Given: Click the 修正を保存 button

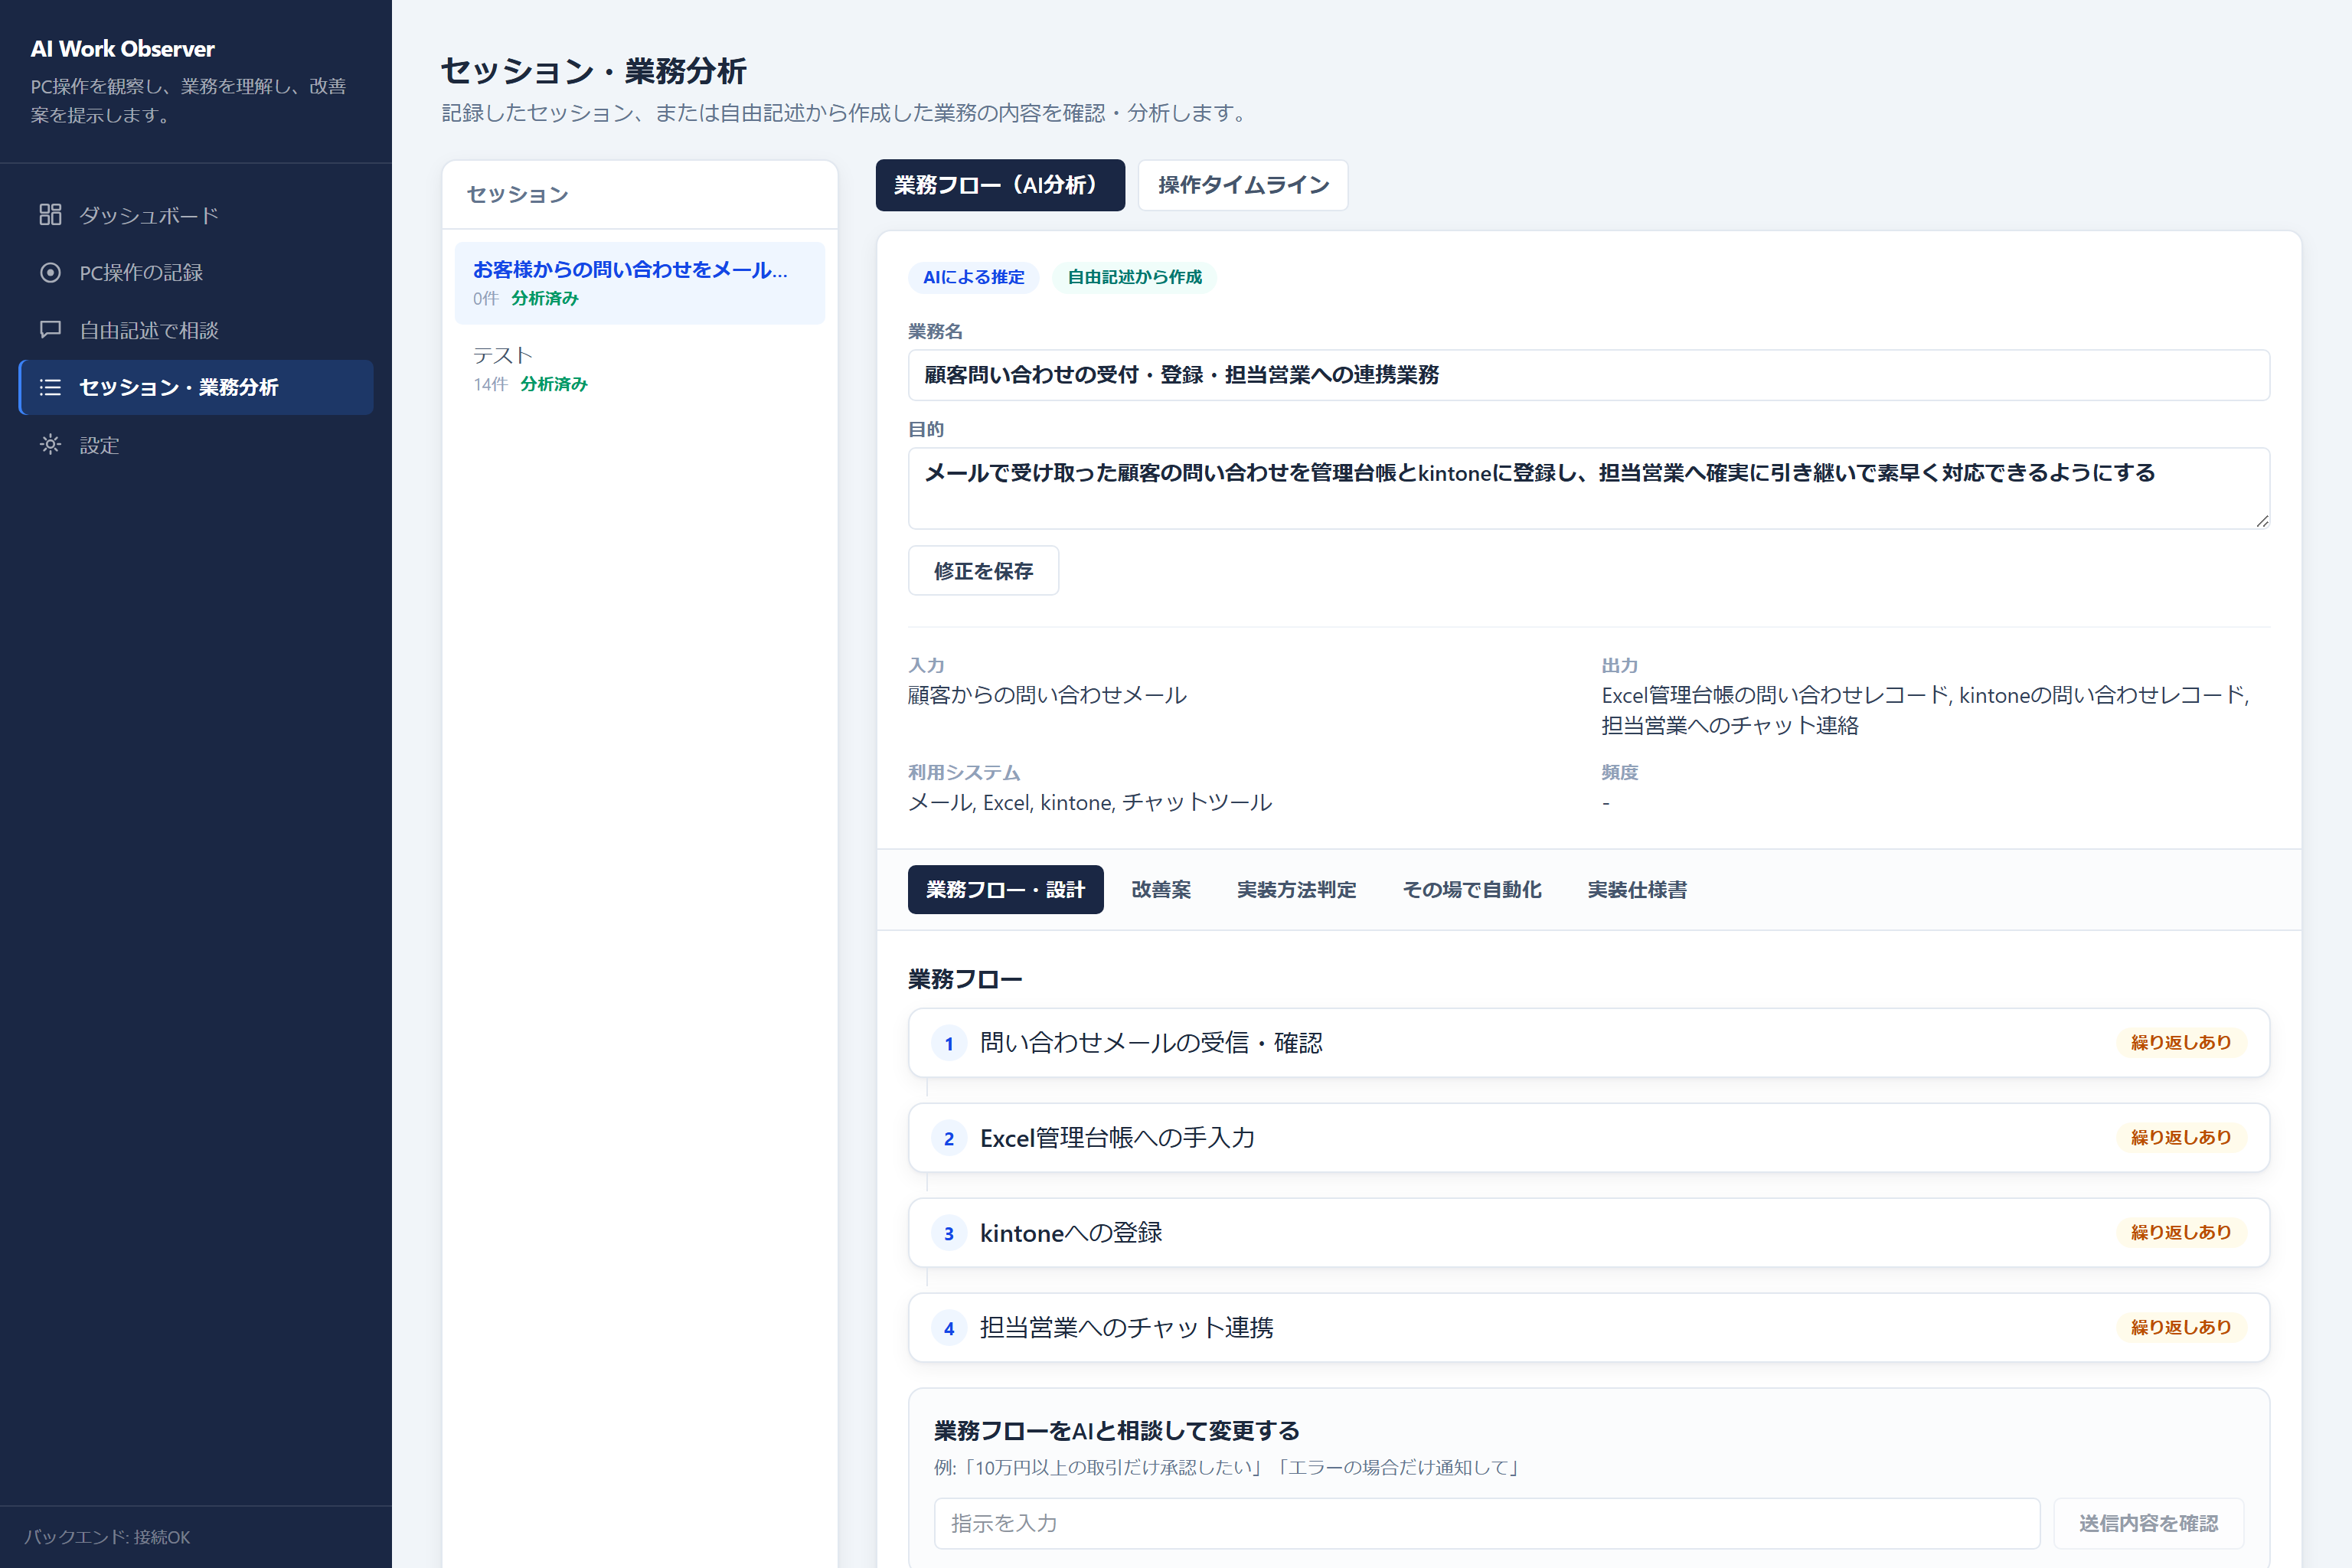Looking at the screenshot, I should [x=983, y=571].
